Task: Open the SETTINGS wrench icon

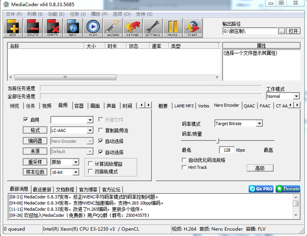Action: 153,28
